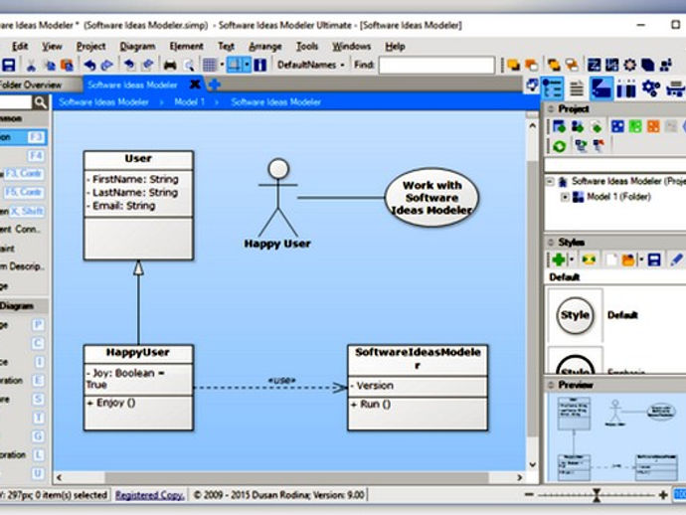This screenshot has height=515, width=686.
Task: Click the Print icon
Action: tap(170, 66)
